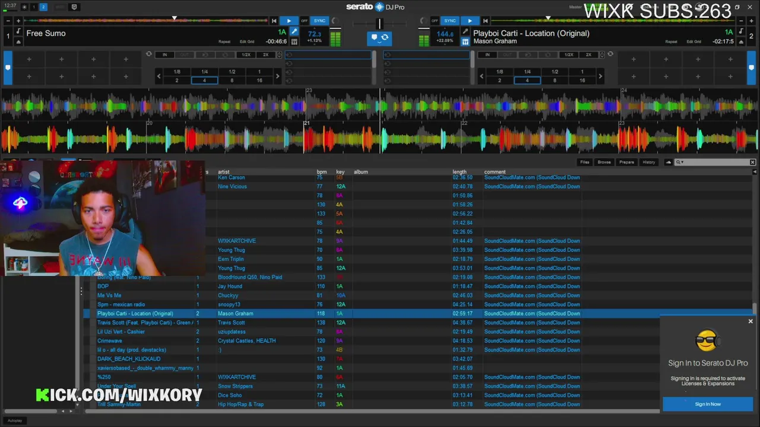Select 8 beat auto loop deck 1

[x=232, y=80]
